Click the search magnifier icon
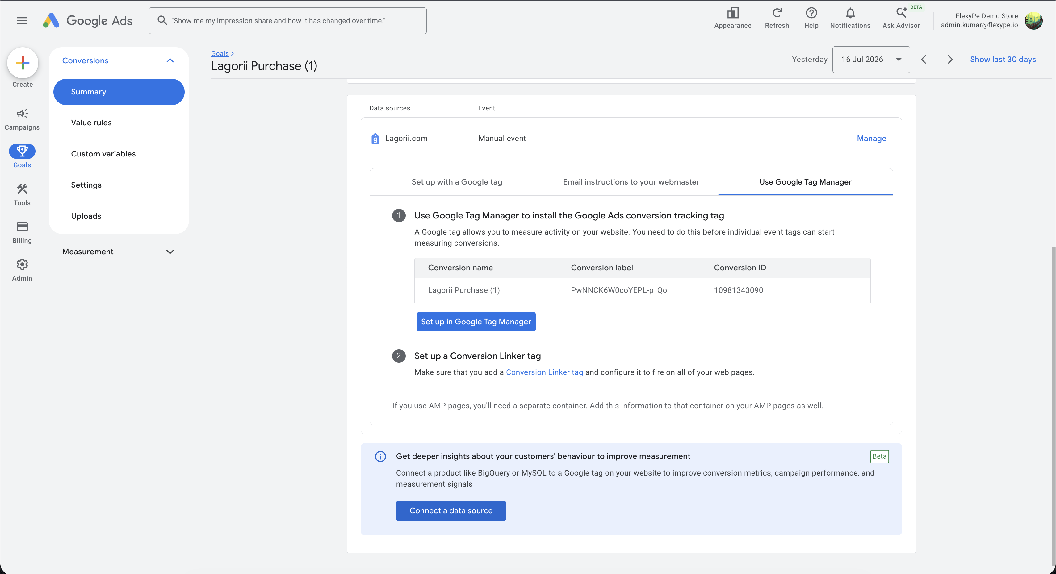This screenshot has height=574, width=1056. coord(162,20)
